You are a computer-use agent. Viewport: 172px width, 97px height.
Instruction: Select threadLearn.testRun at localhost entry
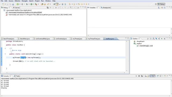(x=25, y=13)
